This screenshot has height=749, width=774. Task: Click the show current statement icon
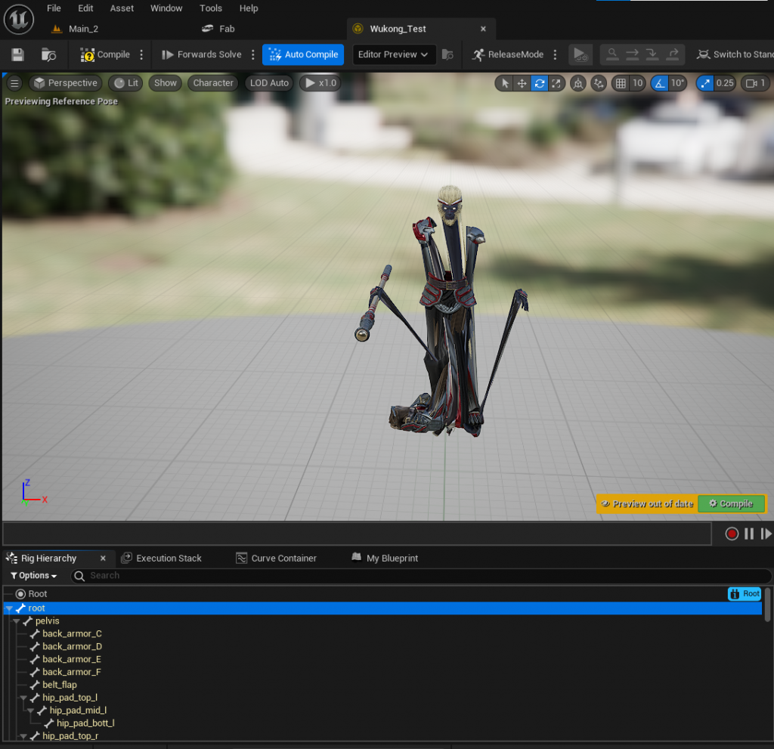coord(612,54)
